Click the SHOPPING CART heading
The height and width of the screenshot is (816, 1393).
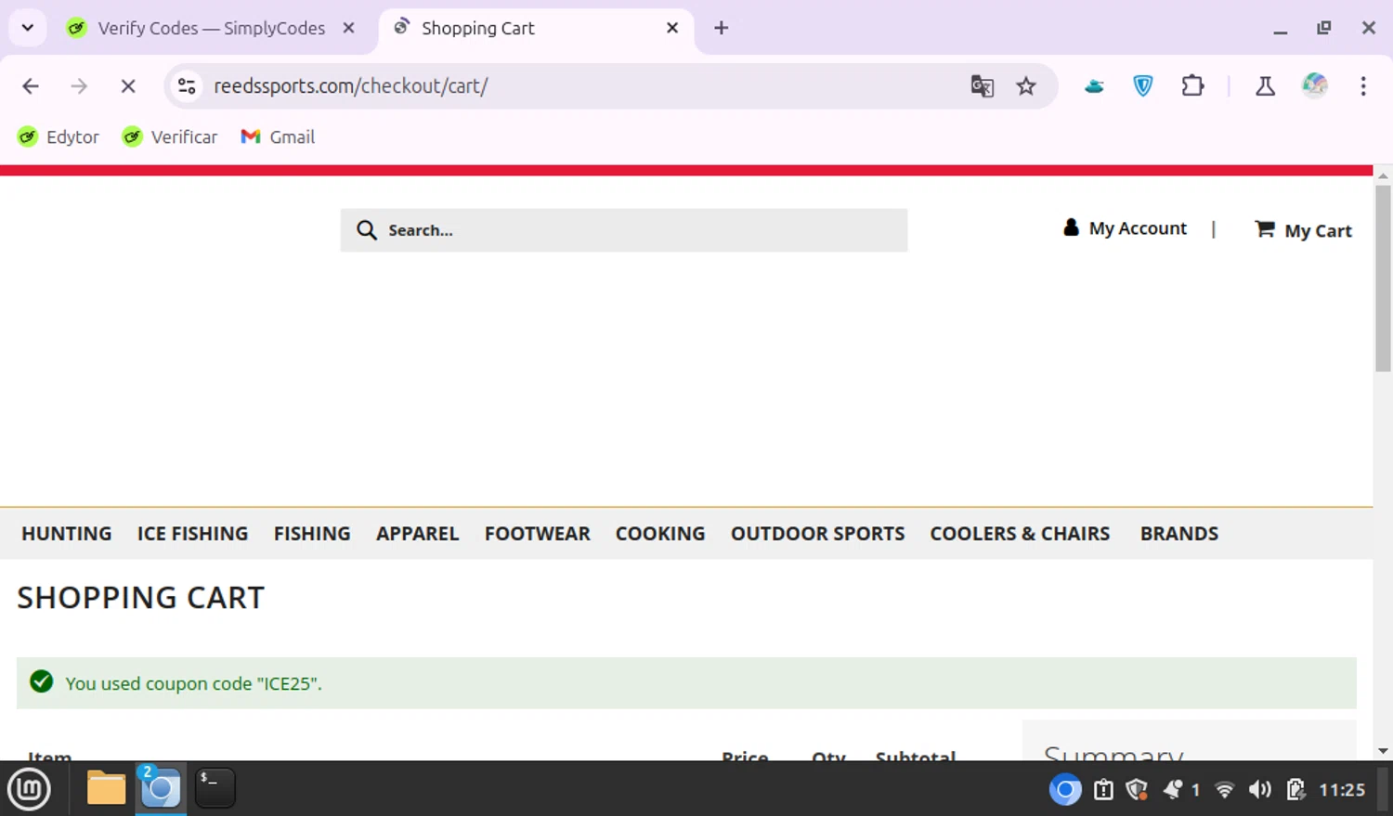[x=141, y=598]
